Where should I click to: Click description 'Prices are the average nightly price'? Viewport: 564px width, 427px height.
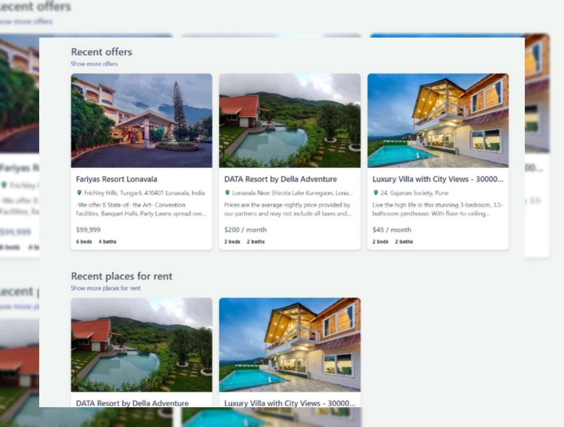pos(288,209)
